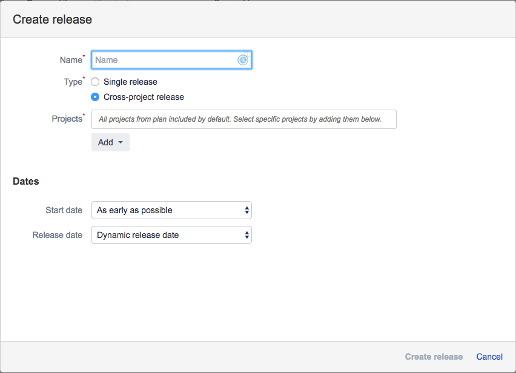Click the Dates section heading
The height and width of the screenshot is (373, 516).
tap(26, 181)
